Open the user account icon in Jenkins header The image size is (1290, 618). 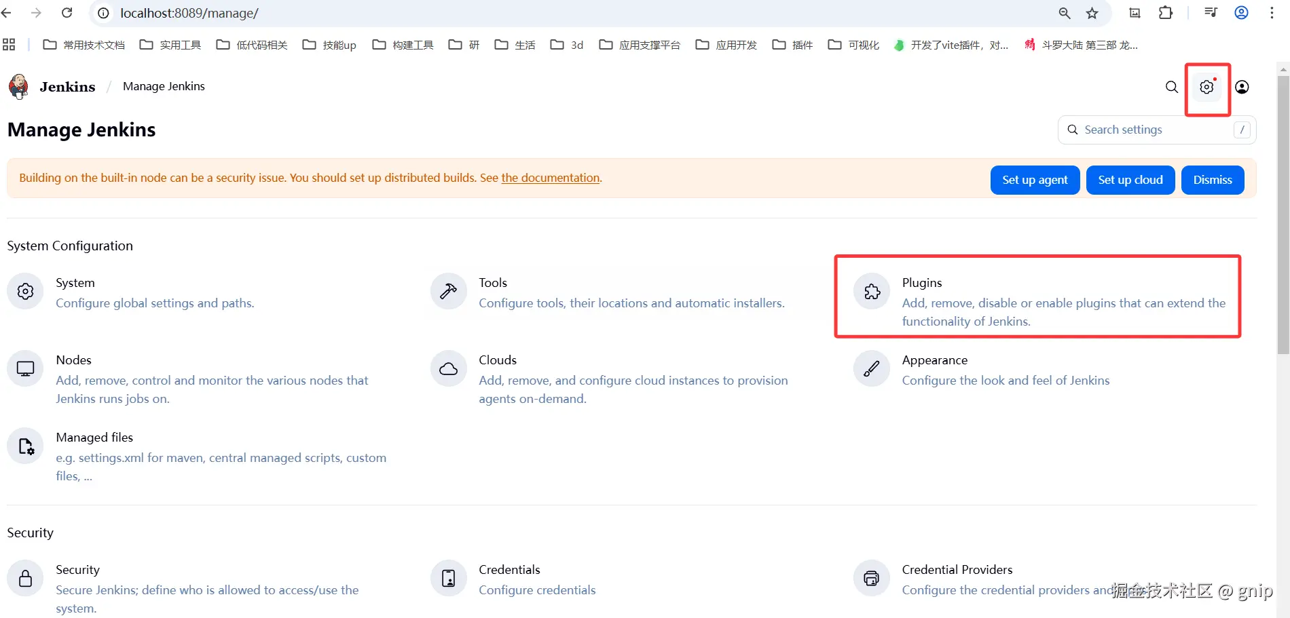point(1242,87)
